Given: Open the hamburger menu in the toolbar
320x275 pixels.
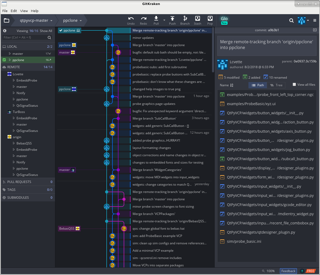Looking at the screenshot, I should tap(315, 20).
